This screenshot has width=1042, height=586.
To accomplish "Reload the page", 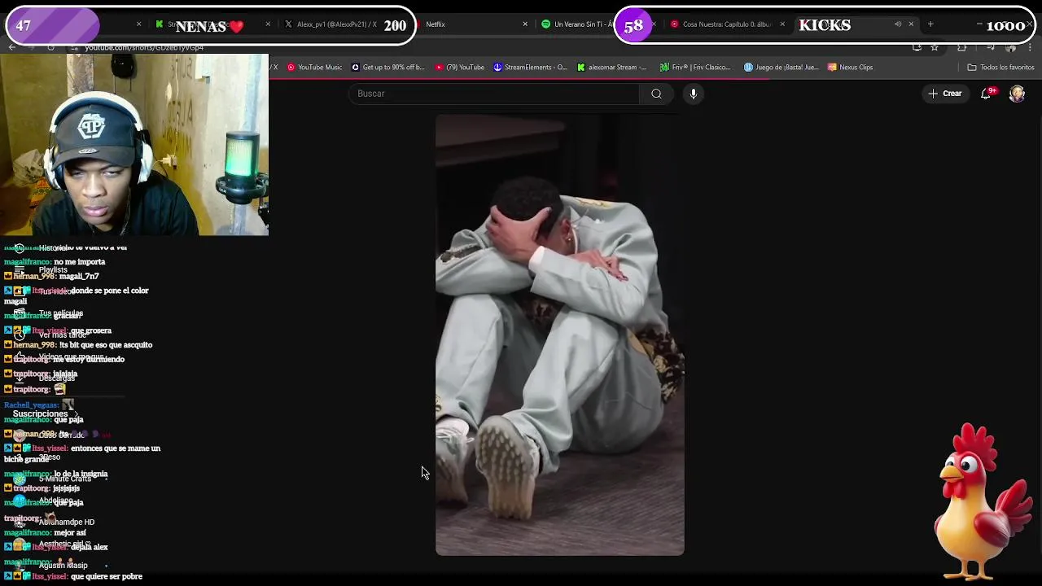I will coord(50,47).
